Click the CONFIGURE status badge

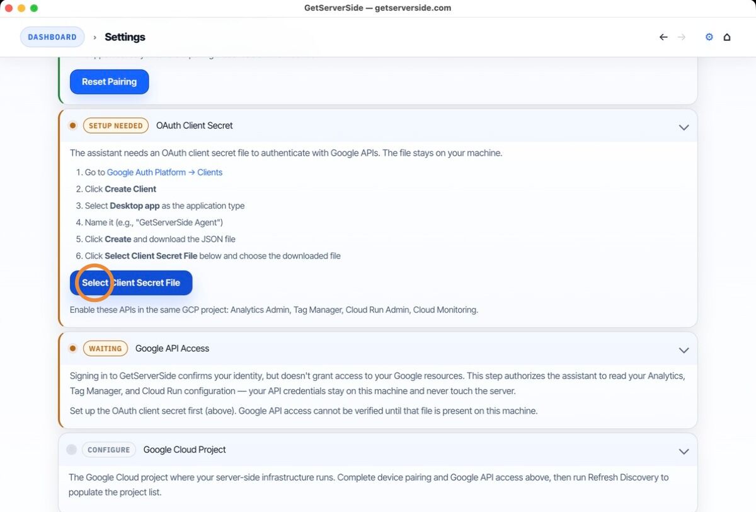click(x=108, y=450)
